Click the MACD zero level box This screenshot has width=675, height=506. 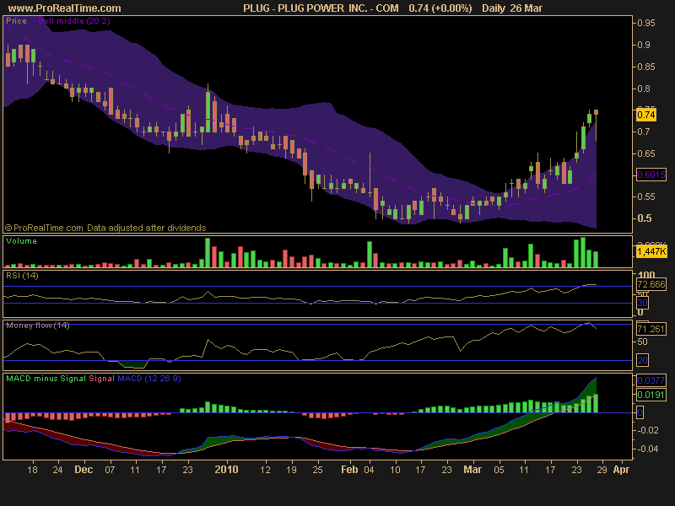click(640, 412)
